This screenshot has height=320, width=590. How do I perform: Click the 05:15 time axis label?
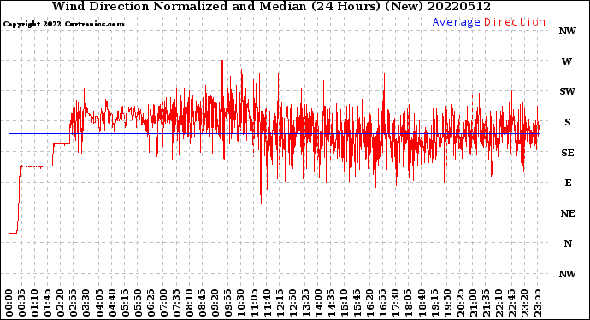(x=125, y=303)
